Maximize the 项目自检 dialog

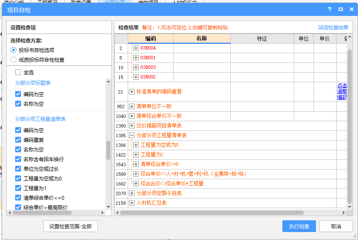pos(341,9)
